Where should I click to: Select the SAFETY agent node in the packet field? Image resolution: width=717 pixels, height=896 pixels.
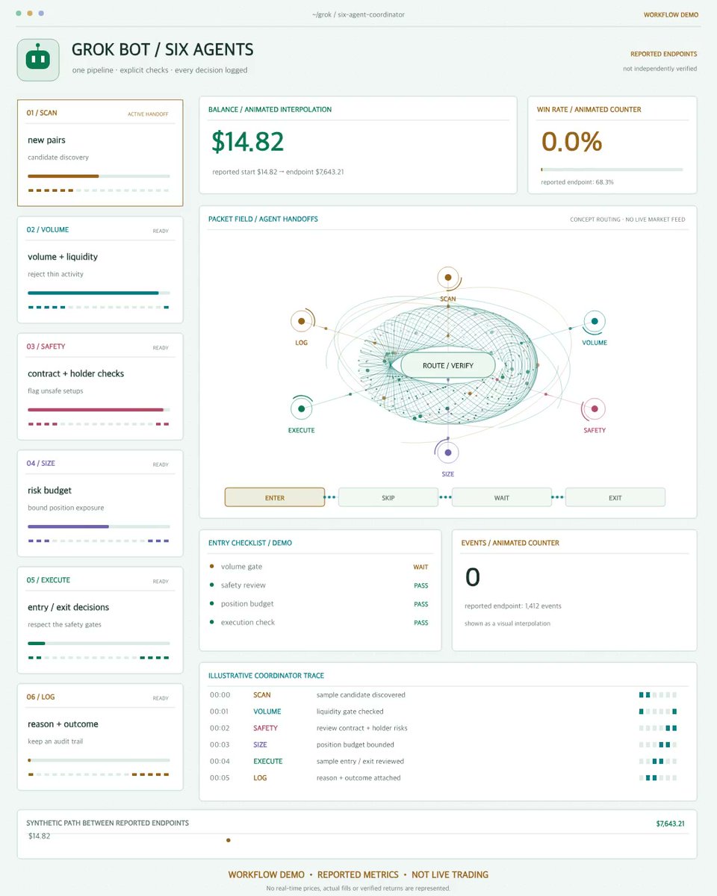(595, 409)
